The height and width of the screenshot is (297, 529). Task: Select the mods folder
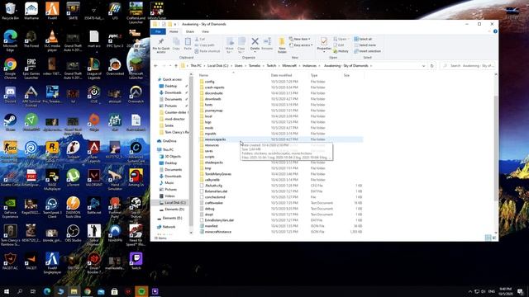[209, 128]
